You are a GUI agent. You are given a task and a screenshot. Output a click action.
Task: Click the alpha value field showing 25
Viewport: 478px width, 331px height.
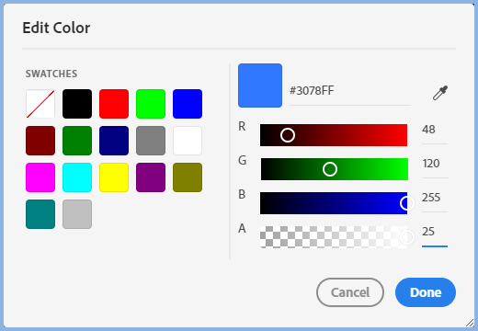coord(435,232)
